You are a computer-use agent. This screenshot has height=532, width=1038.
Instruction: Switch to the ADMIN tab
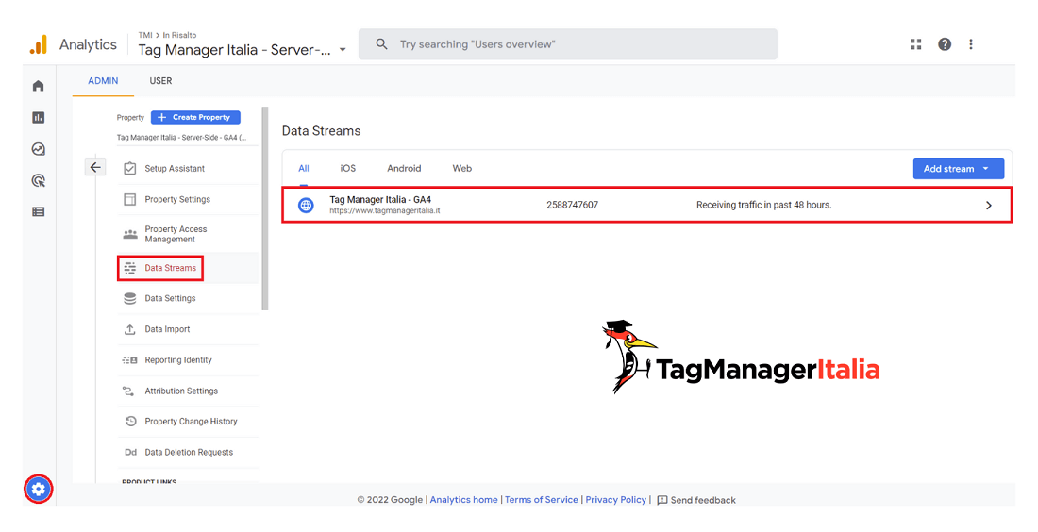coord(103,81)
